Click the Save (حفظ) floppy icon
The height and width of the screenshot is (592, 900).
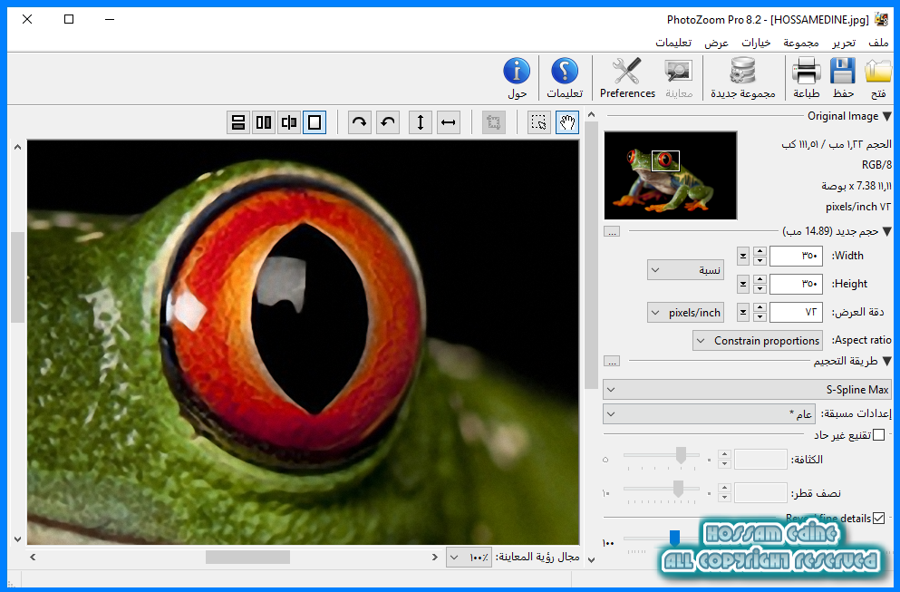(x=843, y=72)
